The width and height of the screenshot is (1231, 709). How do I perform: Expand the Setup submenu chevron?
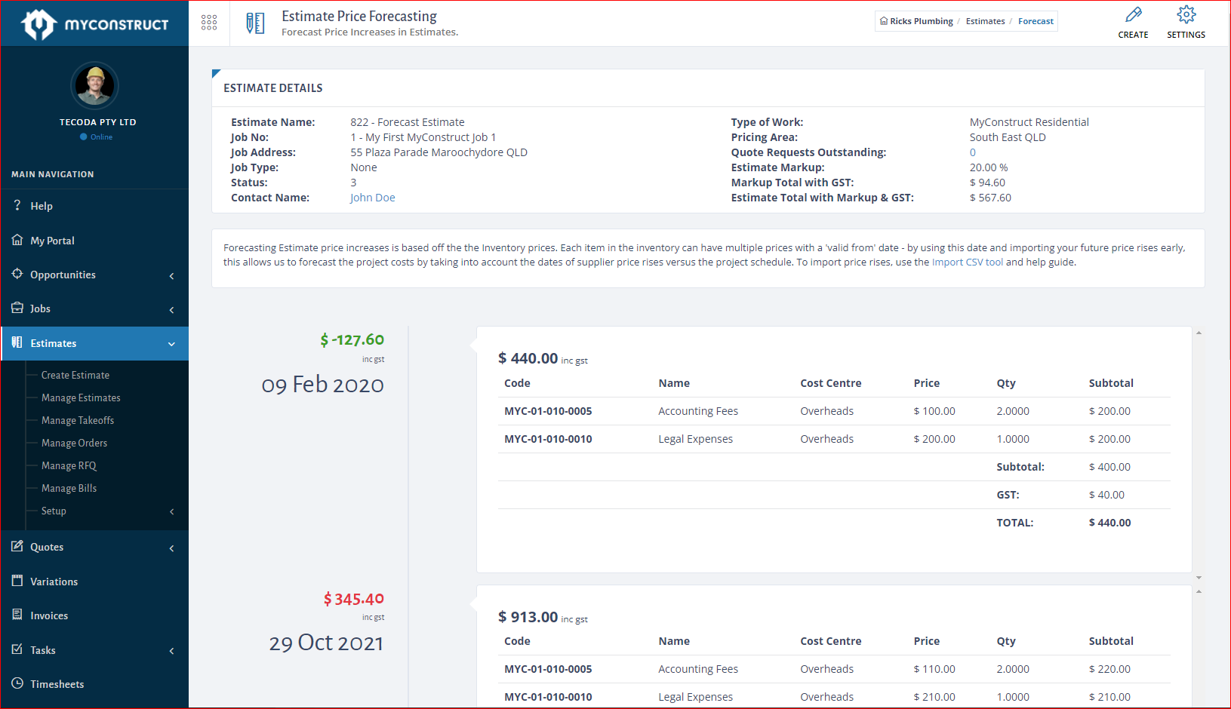click(171, 511)
